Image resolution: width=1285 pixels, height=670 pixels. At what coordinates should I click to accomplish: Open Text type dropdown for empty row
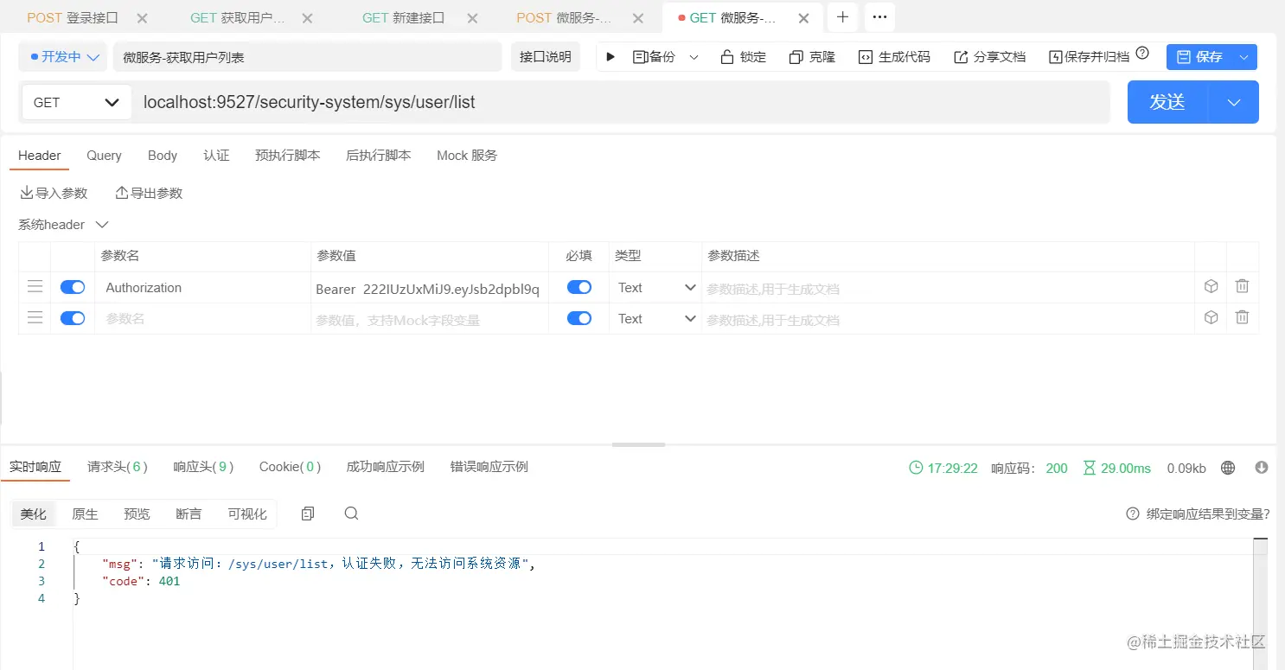pos(656,318)
